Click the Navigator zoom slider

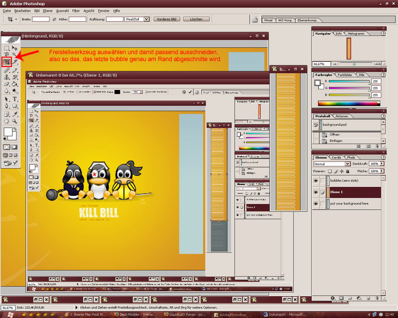pos(354,64)
